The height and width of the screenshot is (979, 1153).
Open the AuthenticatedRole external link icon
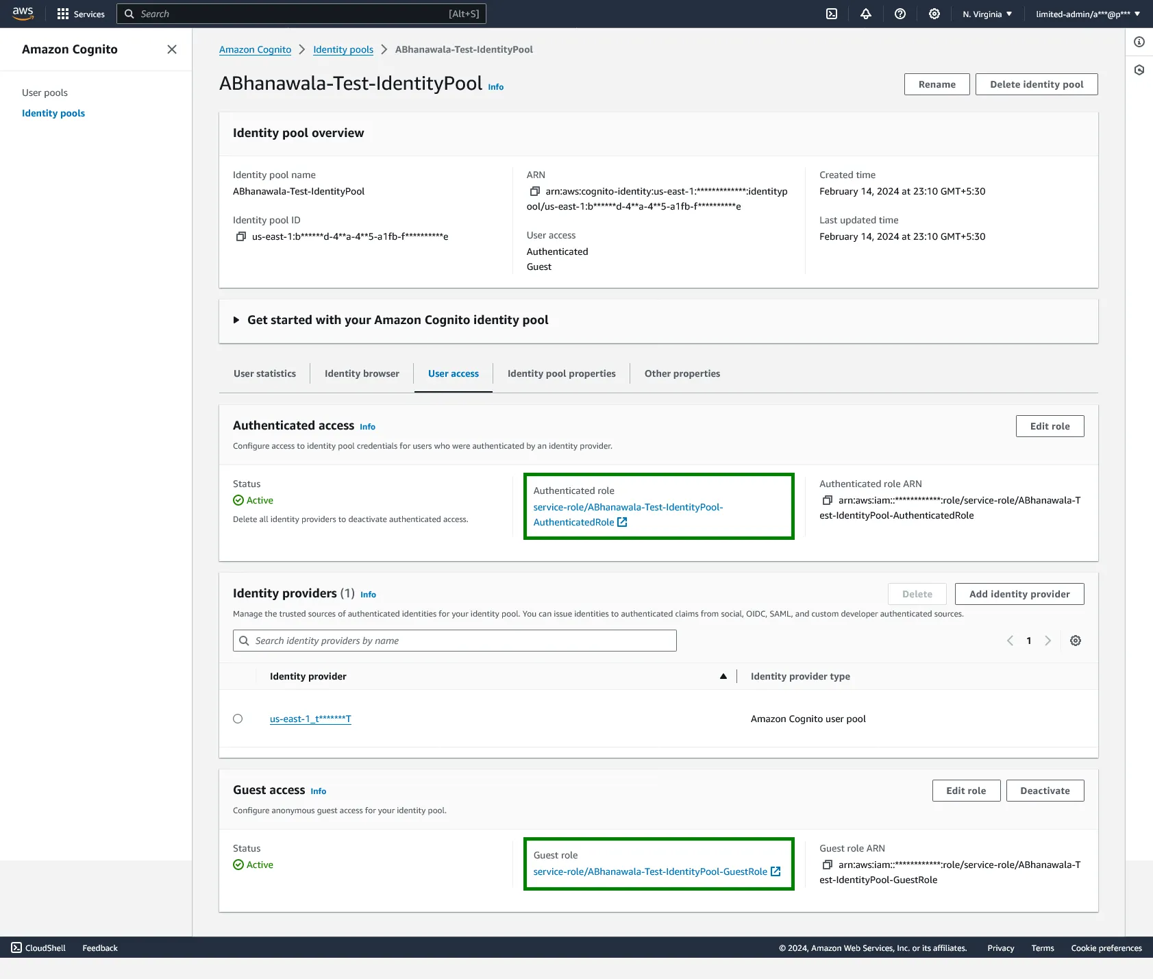(622, 522)
